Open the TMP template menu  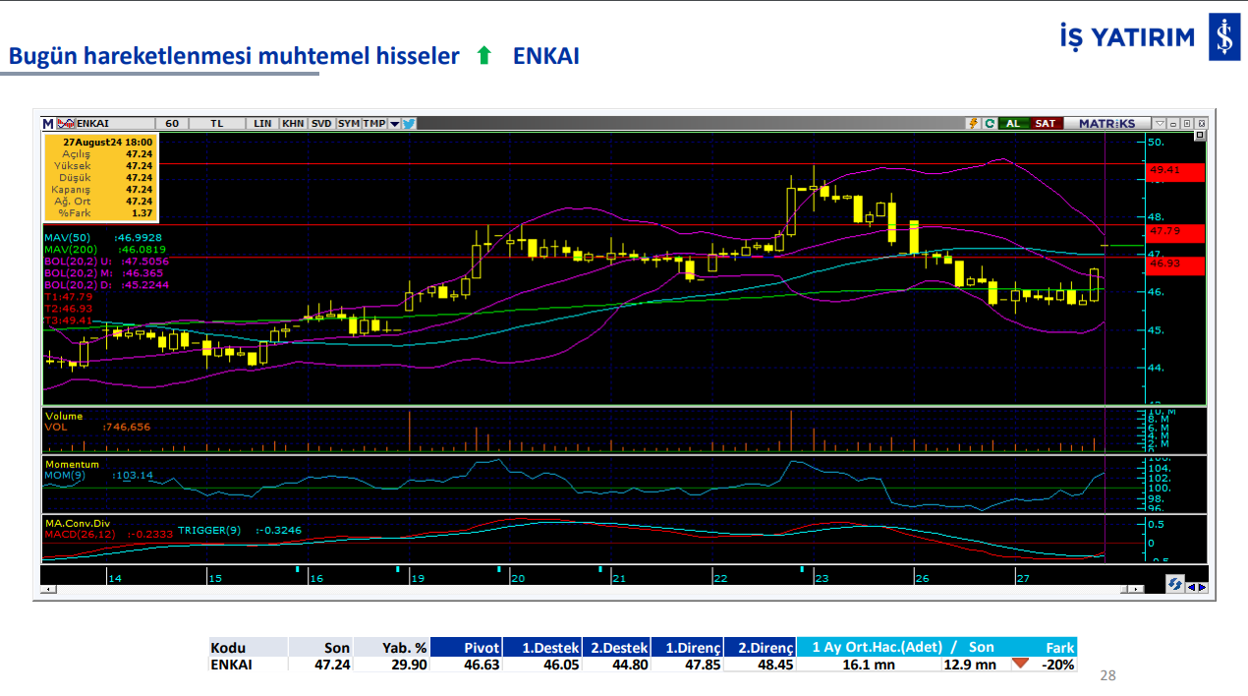pyautogui.click(x=373, y=124)
